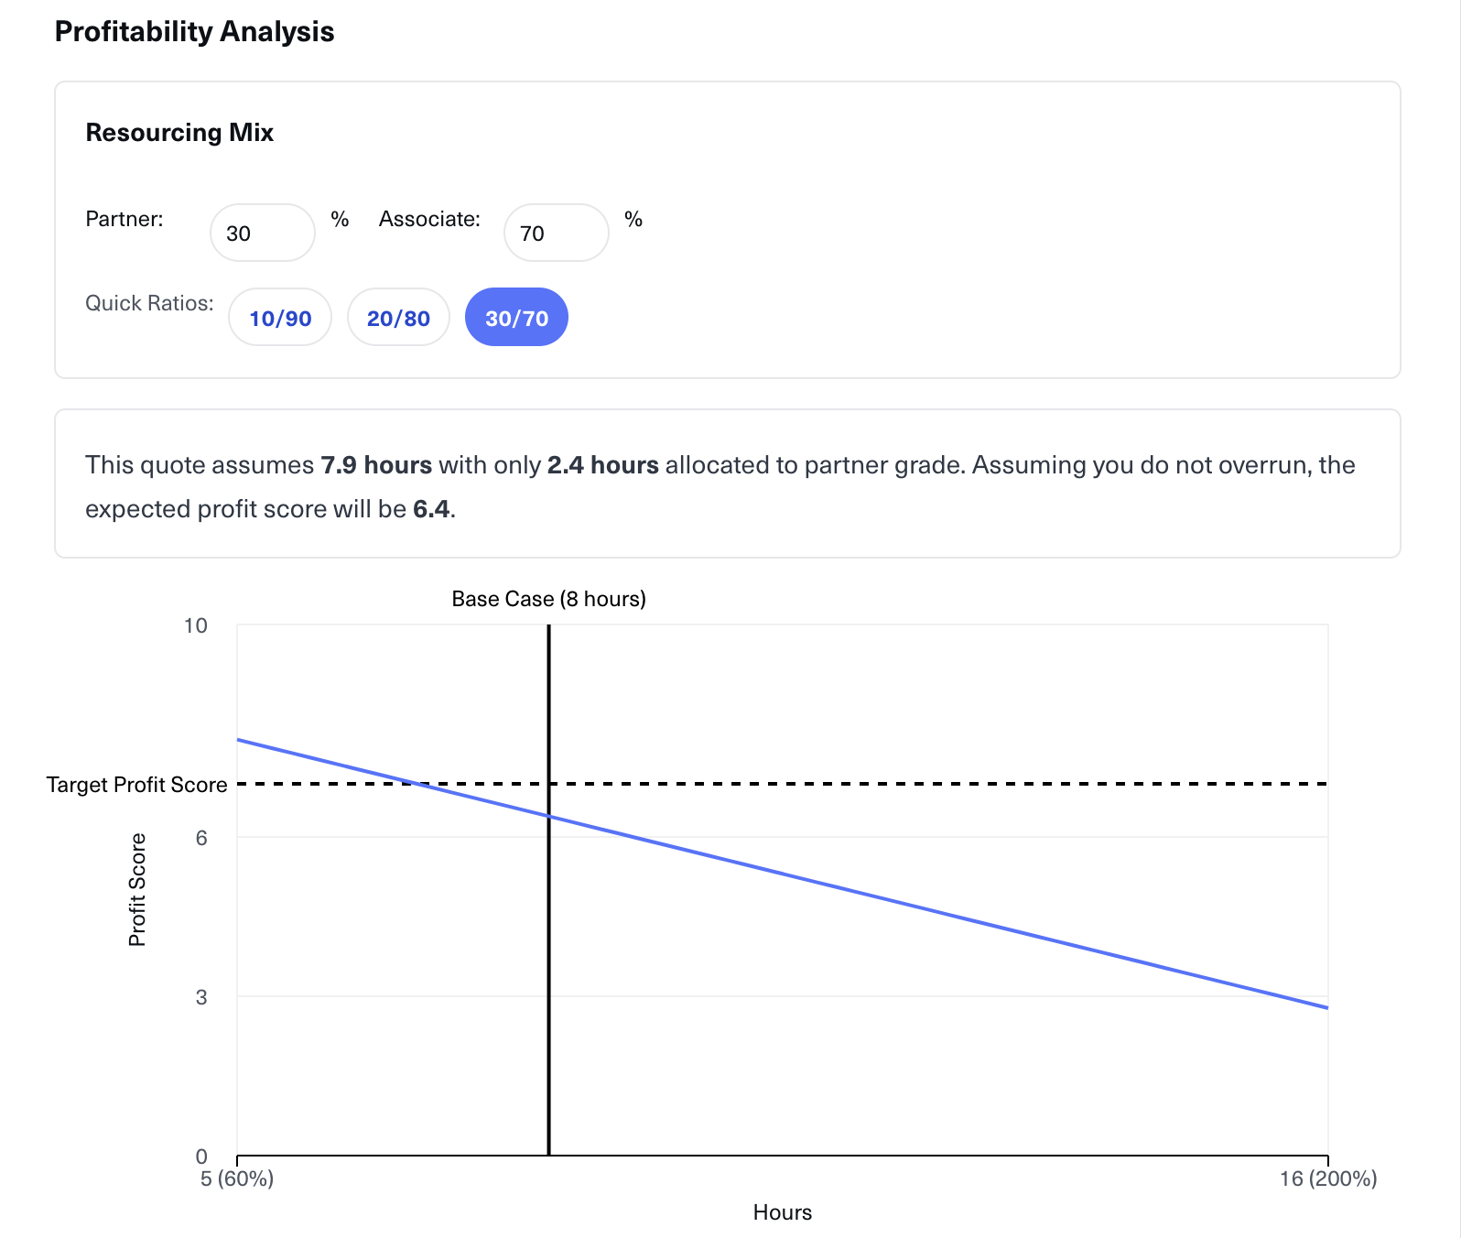
Task: Click the active 30/70 ratio pill
Action: [516, 318]
